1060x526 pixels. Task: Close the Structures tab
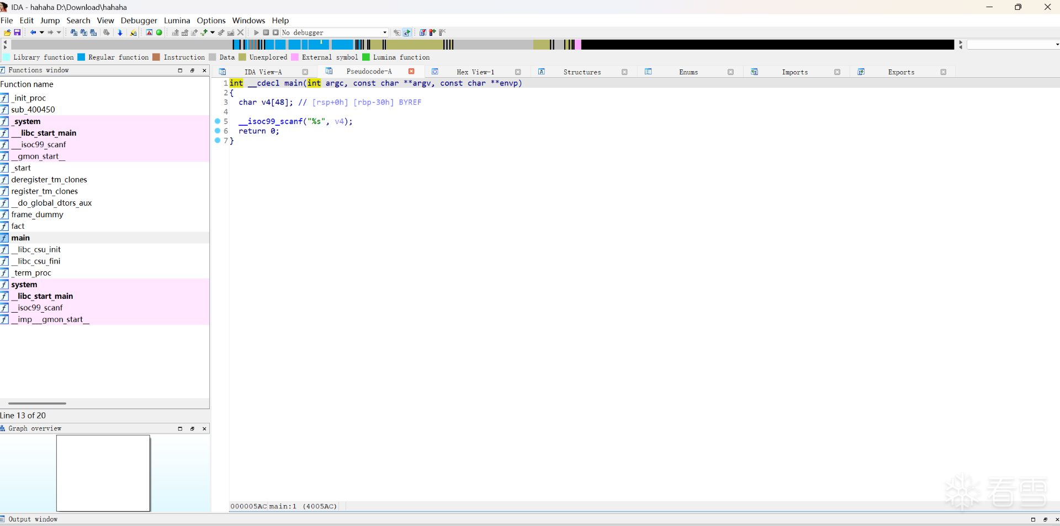point(624,72)
